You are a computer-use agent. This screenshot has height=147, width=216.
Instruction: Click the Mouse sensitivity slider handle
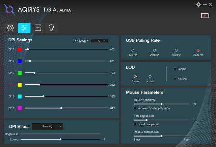click(161, 104)
